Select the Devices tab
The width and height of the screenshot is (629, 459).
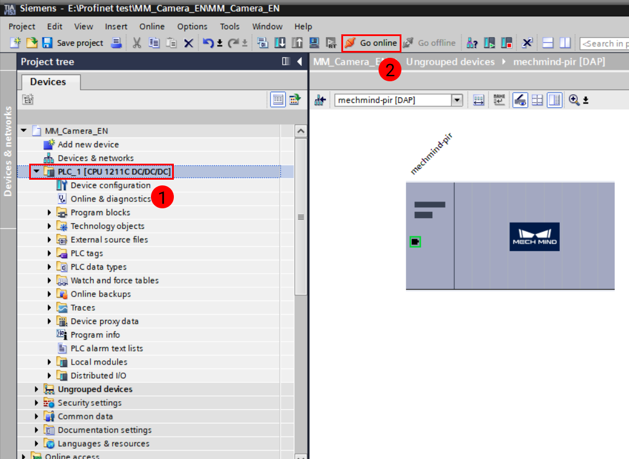click(48, 82)
